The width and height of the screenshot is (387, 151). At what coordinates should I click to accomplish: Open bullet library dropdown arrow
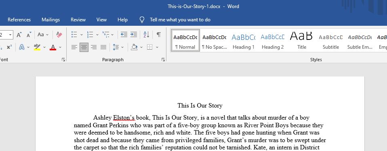(82, 35)
